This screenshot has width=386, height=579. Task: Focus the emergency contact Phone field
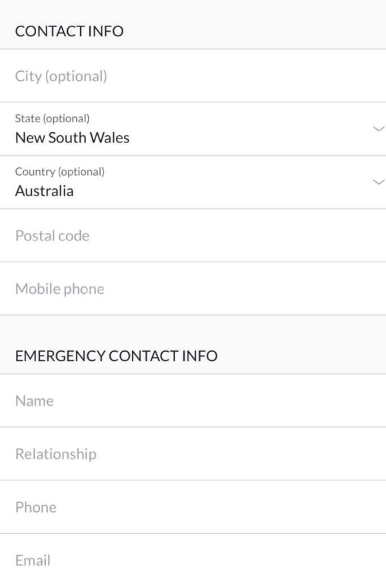tap(36, 507)
